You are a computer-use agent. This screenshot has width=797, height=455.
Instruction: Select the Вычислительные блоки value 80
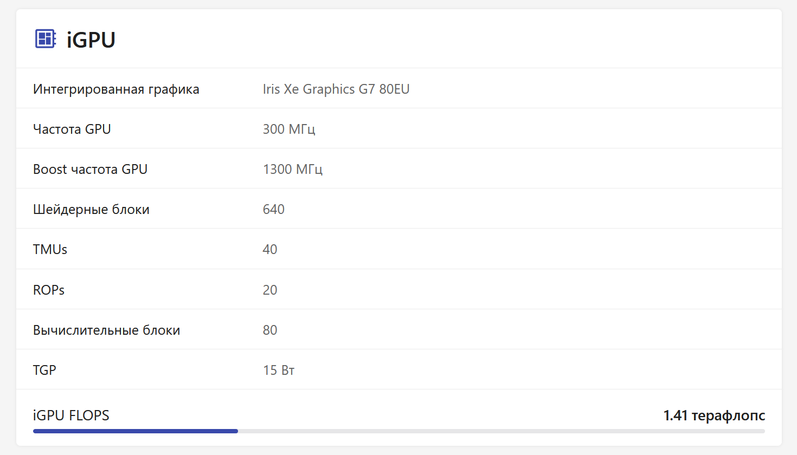pos(270,330)
